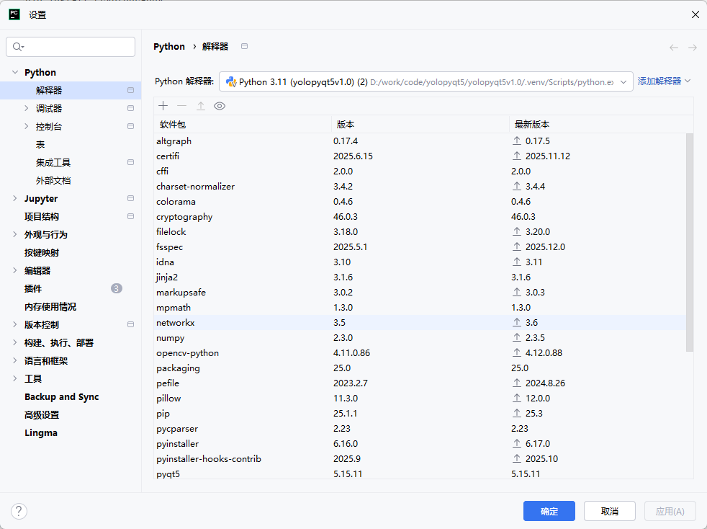Click the upgrade package arrow icon
Image resolution: width=707 pixels, height=529 pixels.
click(201, 106)
